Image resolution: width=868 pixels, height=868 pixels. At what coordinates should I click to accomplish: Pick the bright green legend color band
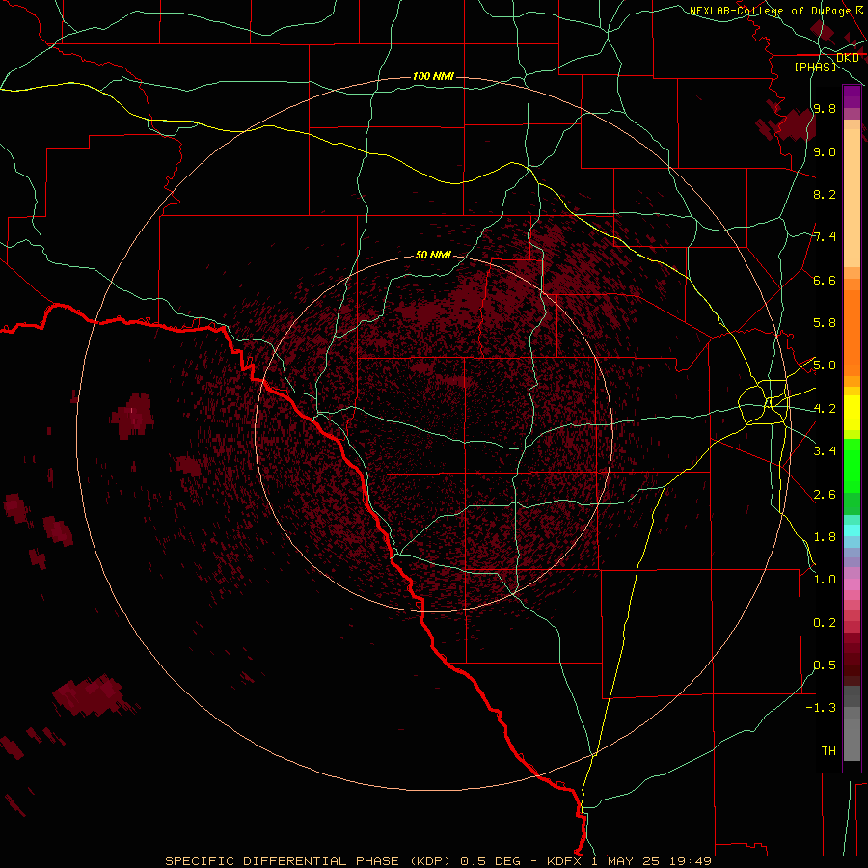(x=852, y=466)
